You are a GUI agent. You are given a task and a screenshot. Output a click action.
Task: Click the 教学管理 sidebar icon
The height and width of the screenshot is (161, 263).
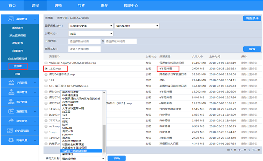10,19
